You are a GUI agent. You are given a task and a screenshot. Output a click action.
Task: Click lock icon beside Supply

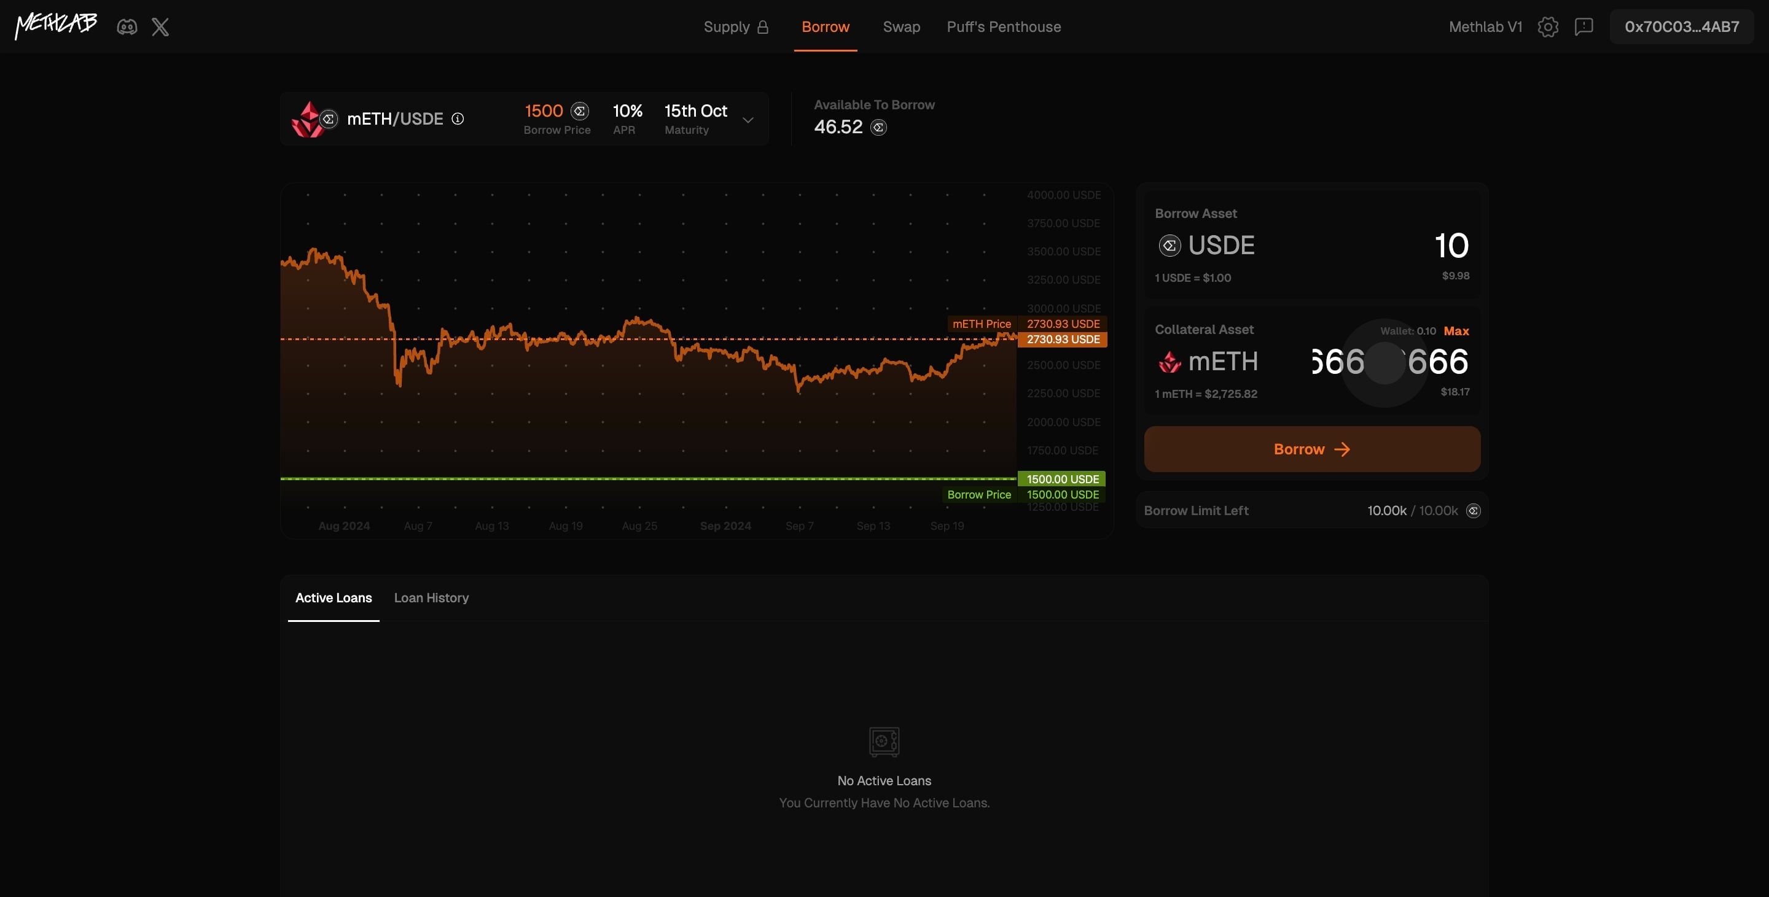point(763,27)
